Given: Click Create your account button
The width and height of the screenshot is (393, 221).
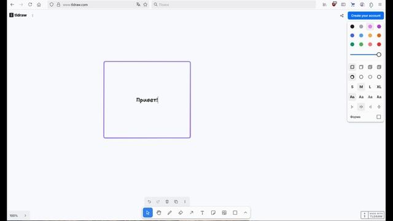Looking at the screenshot, I should [x=366, y=15].
